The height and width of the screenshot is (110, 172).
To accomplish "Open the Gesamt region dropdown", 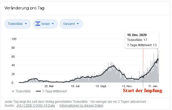I will tap(71, 24).
